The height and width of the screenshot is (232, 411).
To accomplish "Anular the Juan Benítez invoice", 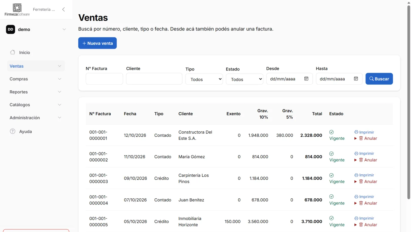I will 368,203.
